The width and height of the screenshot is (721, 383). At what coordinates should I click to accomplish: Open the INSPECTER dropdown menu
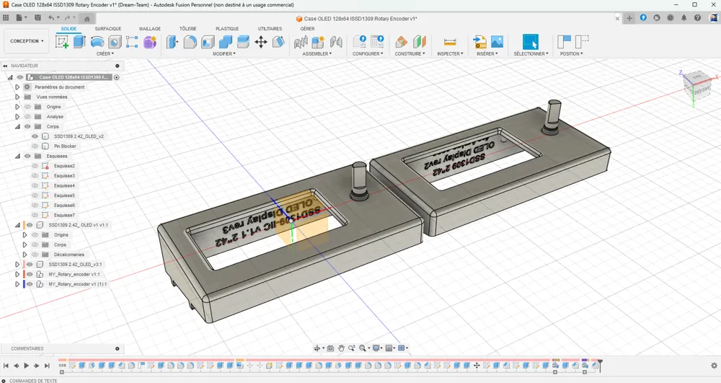[450, 54]
